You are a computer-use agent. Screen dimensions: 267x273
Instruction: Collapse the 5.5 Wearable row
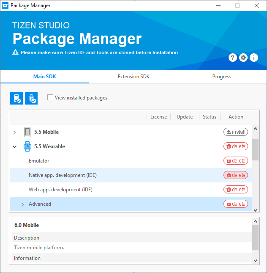tap(15, 147)
